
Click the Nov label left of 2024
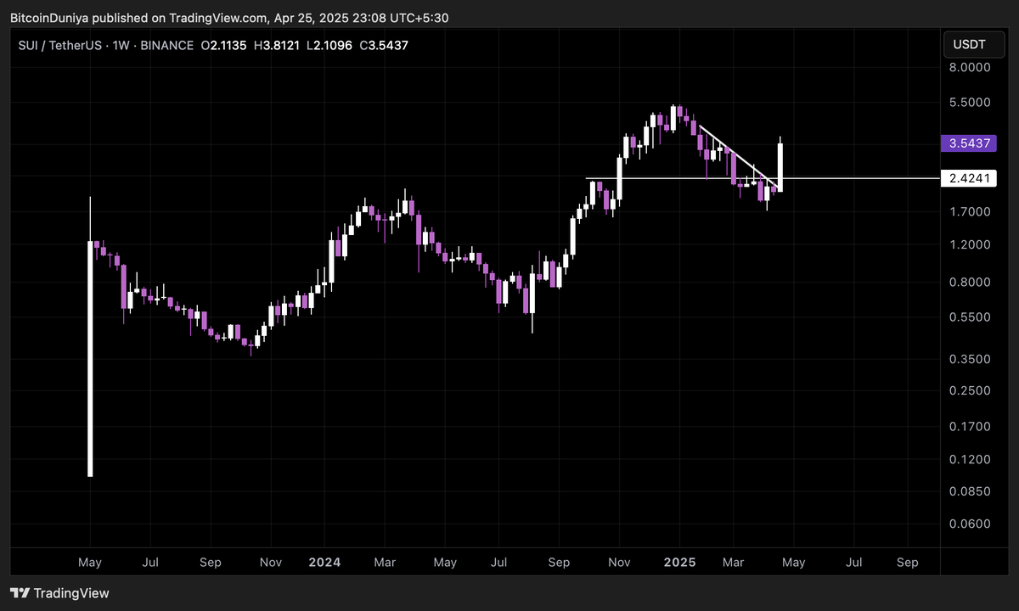click(x=270, y=562)
